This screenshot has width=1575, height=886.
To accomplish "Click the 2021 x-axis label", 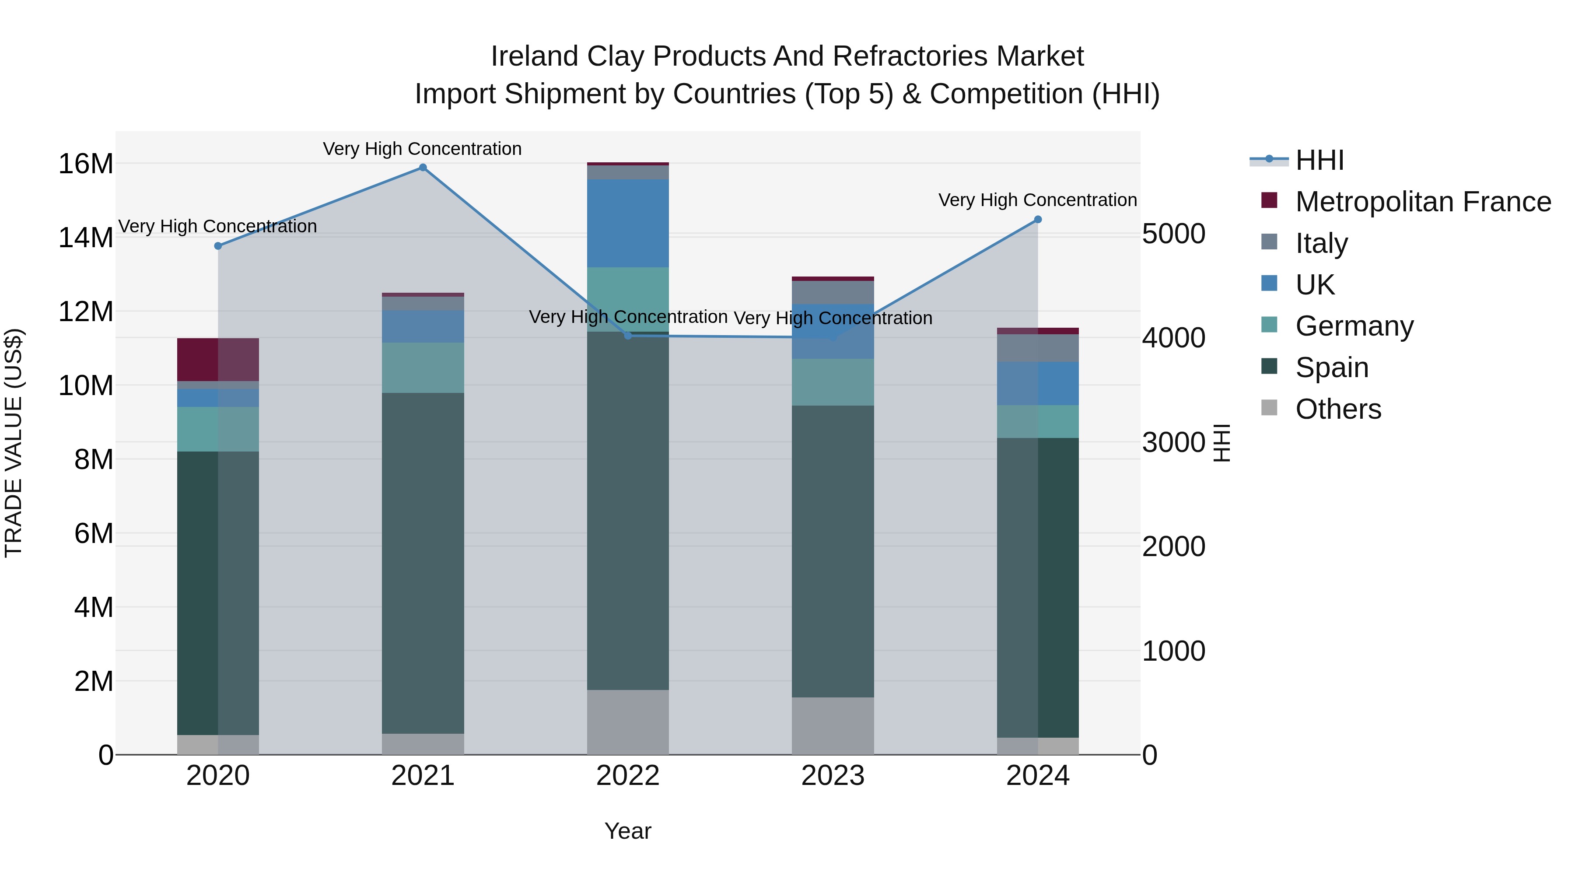I will click(423, 776).
